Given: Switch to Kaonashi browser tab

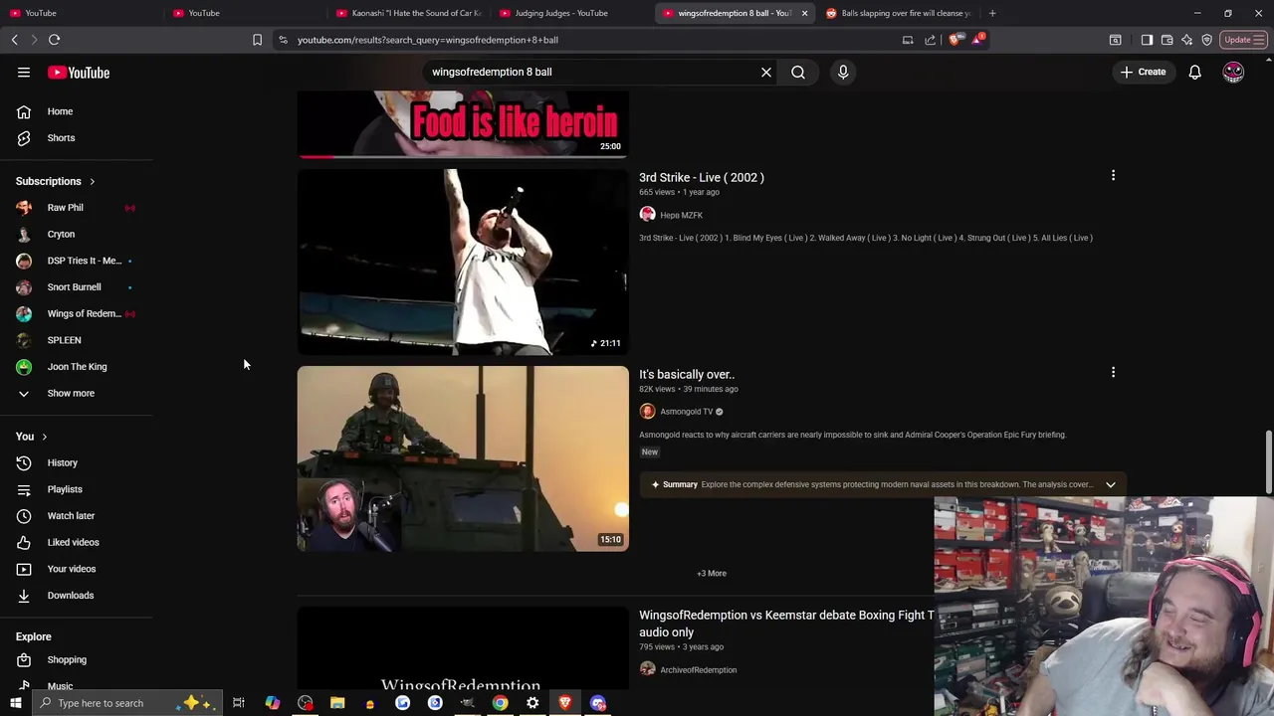Looking at the screenshot, I should 407,13.
